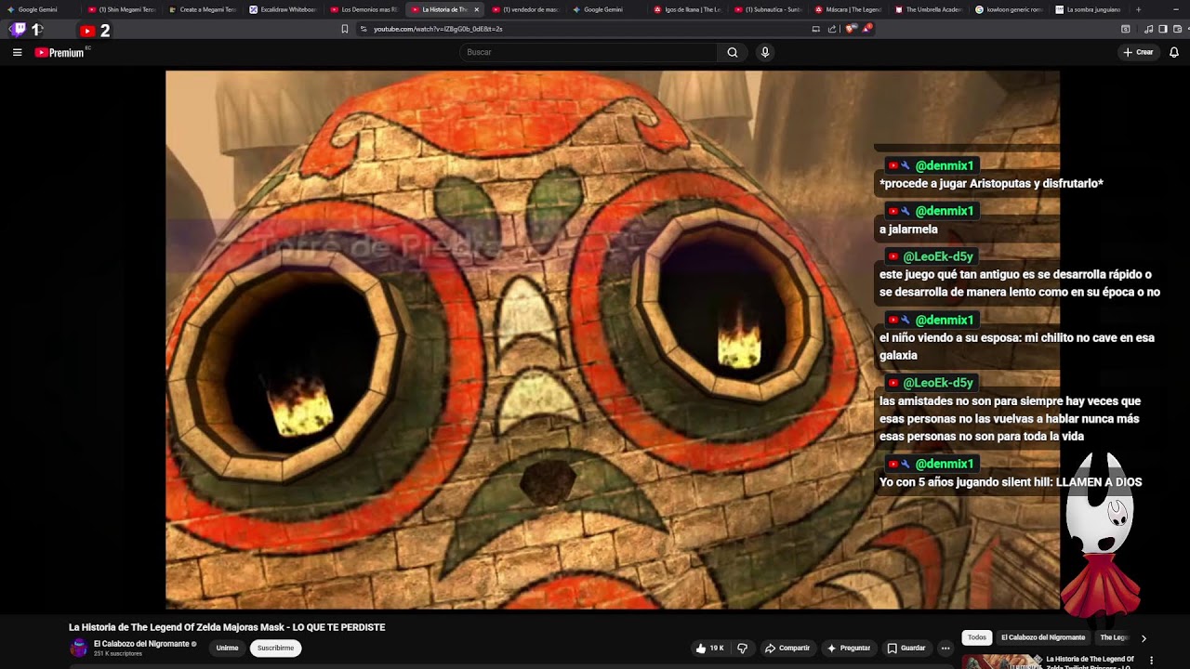Click the video title La Historia de The Legend Of Zelda
The height and width of the screenshot is (669, 1190).
point(227,627)
